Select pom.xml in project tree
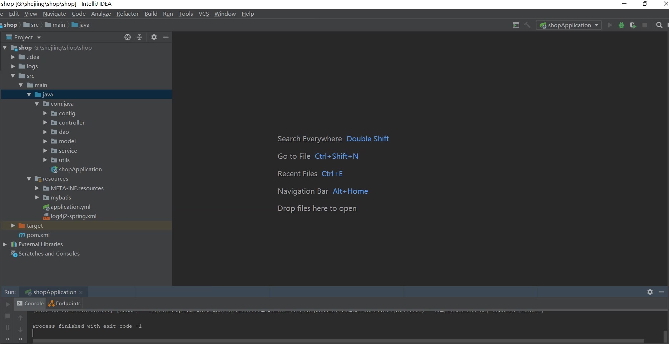669x344 pixels. click(x=38, y=235)
